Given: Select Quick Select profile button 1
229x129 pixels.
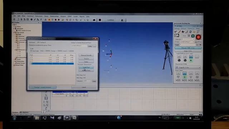Looking at the screenshot, I should click(x=178, y=73).
